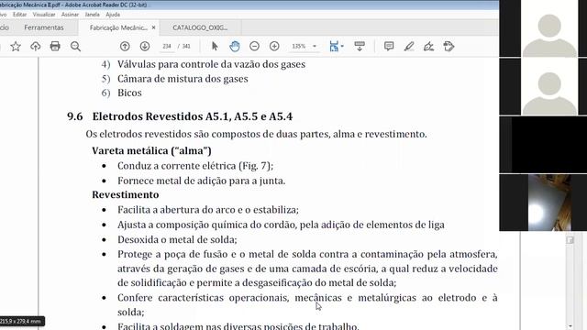Viewport: 587px width, 330px height.
Task: Click the upload to cloud icon
Action: (35, 47)
